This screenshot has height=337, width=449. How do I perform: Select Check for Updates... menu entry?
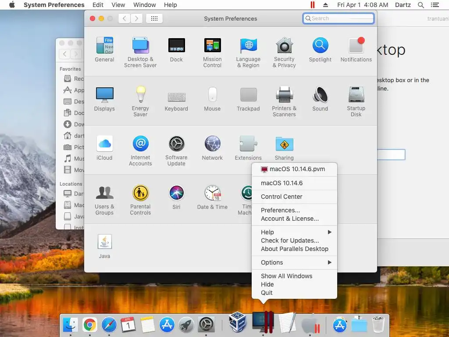(294, 240)
